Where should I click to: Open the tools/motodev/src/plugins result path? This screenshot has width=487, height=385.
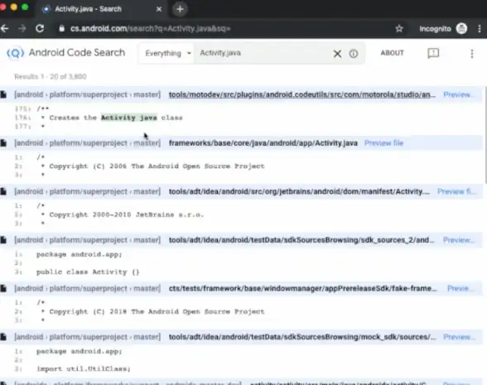tap(301, 94)
